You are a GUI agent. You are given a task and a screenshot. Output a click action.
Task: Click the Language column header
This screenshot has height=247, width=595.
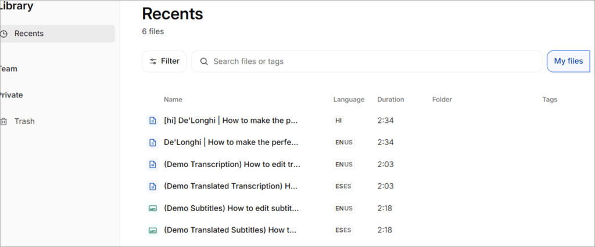pyautogui.click(x=349, y=100)
